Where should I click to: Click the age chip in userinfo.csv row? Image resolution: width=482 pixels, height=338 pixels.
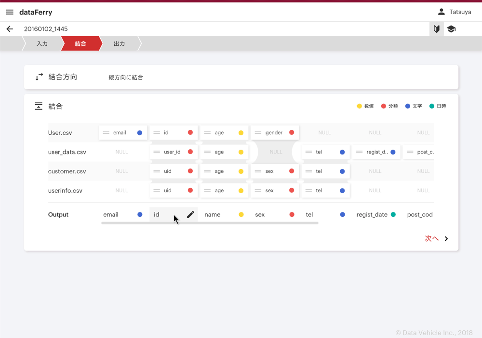(x=224, y=191)
